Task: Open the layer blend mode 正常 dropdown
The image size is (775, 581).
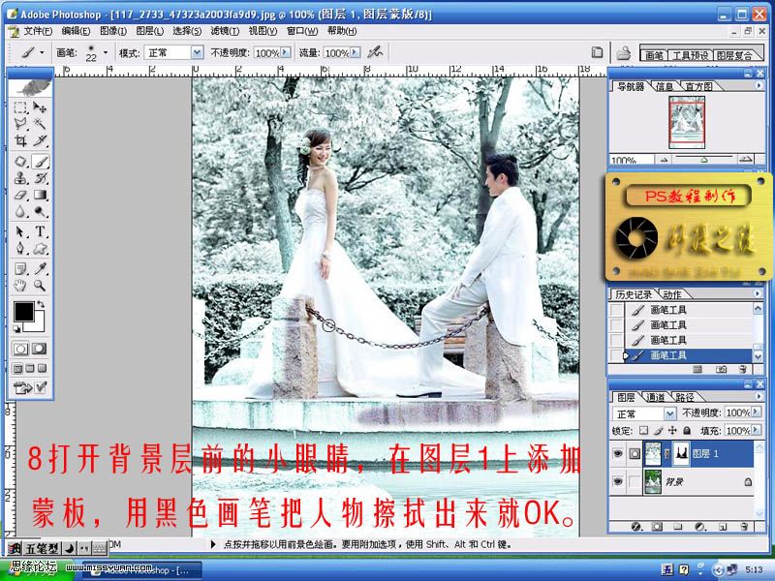Action: point(669,413)
